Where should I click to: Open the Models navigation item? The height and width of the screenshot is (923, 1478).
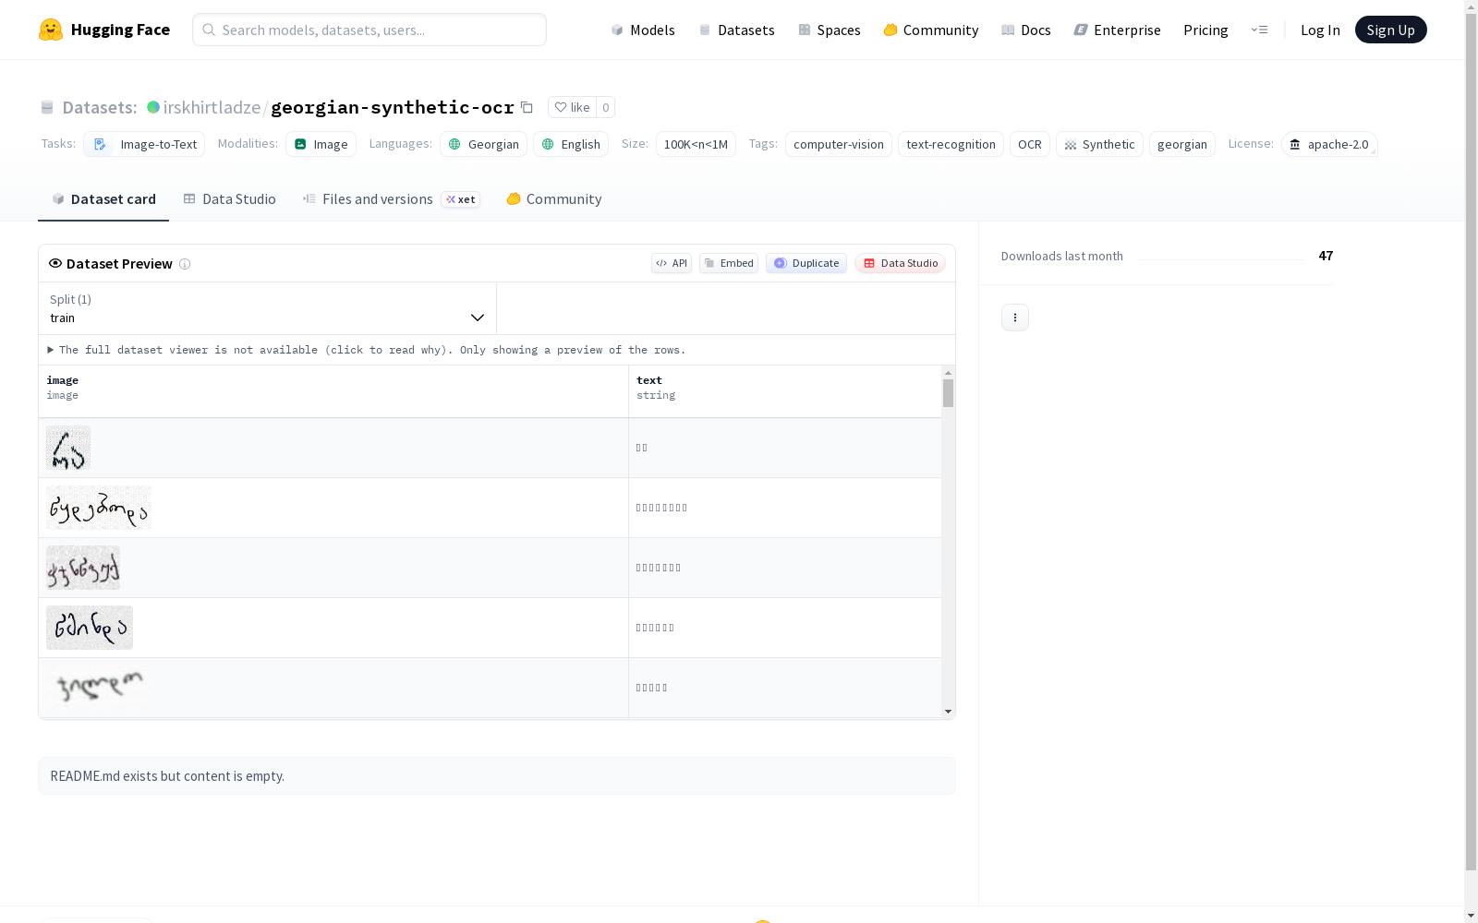coord(643,30)
